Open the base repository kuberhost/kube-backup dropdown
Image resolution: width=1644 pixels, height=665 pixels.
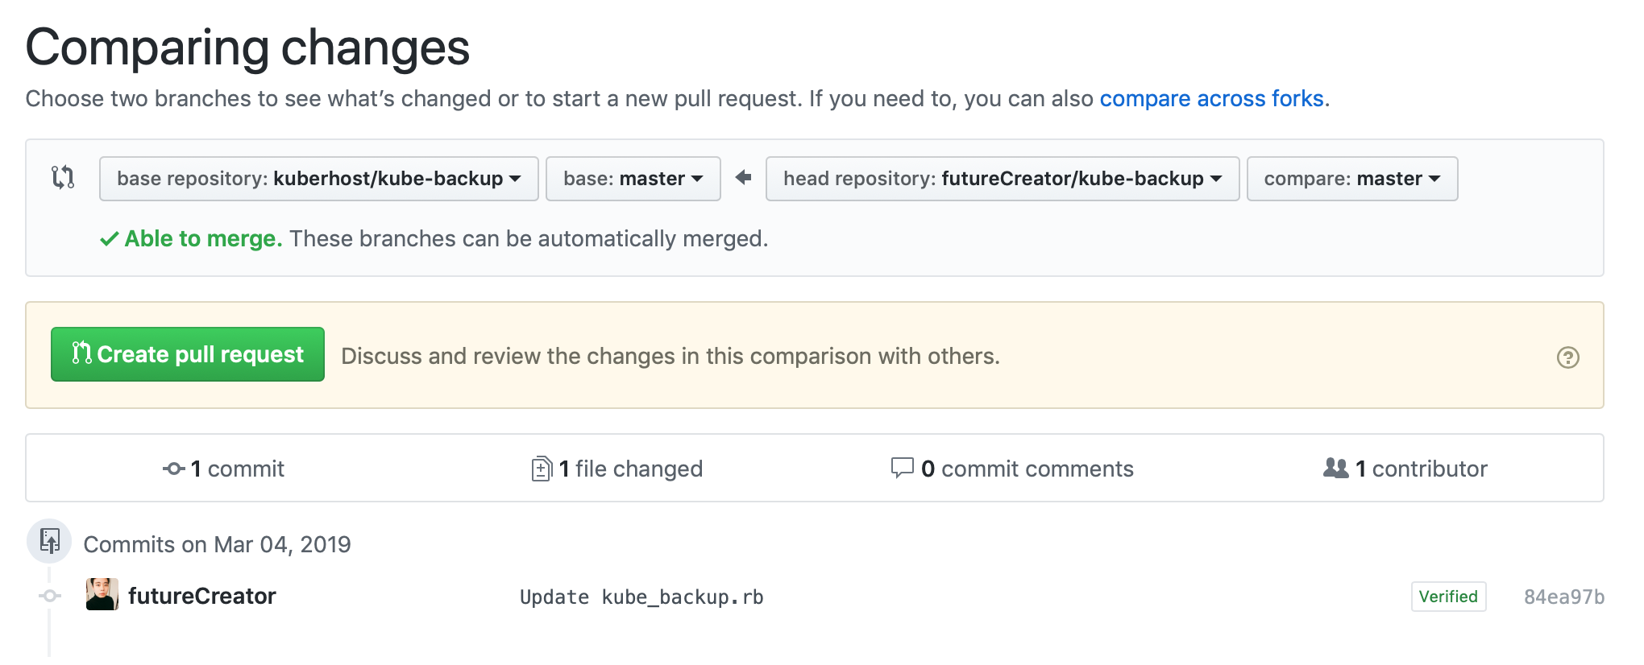tap(318, 179)
